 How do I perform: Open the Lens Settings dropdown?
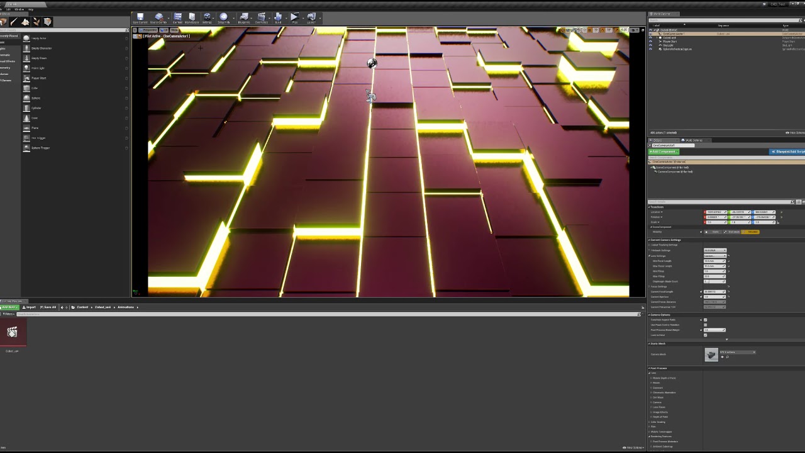pos(715,255)
